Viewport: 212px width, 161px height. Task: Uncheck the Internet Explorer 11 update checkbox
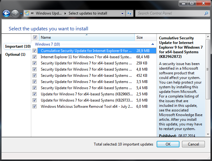[34, 57]
